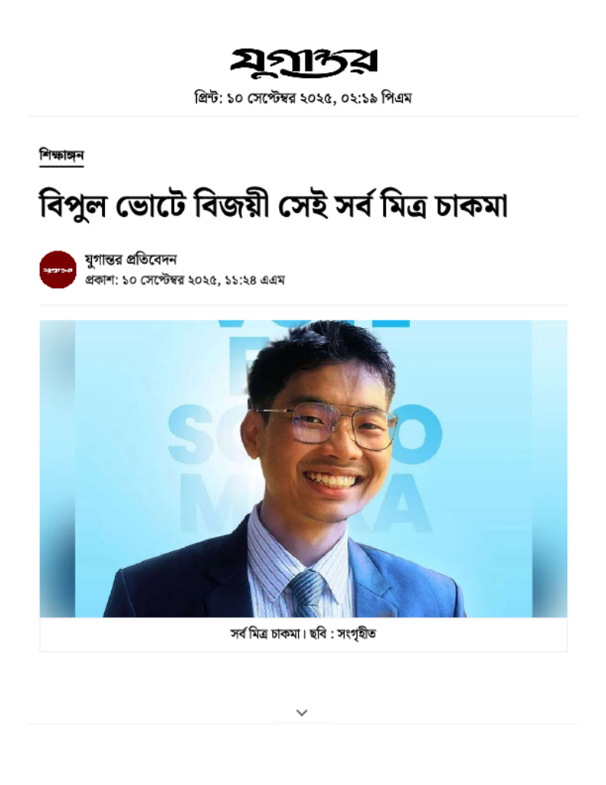Click the round red author avatar
The image size is (606, 785).
[x=57, y=269]
